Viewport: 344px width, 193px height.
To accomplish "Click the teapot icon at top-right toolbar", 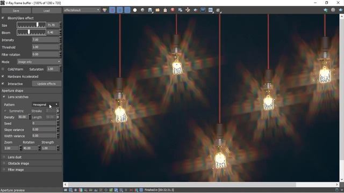I will pyautogui.click(x=326, y=10).
